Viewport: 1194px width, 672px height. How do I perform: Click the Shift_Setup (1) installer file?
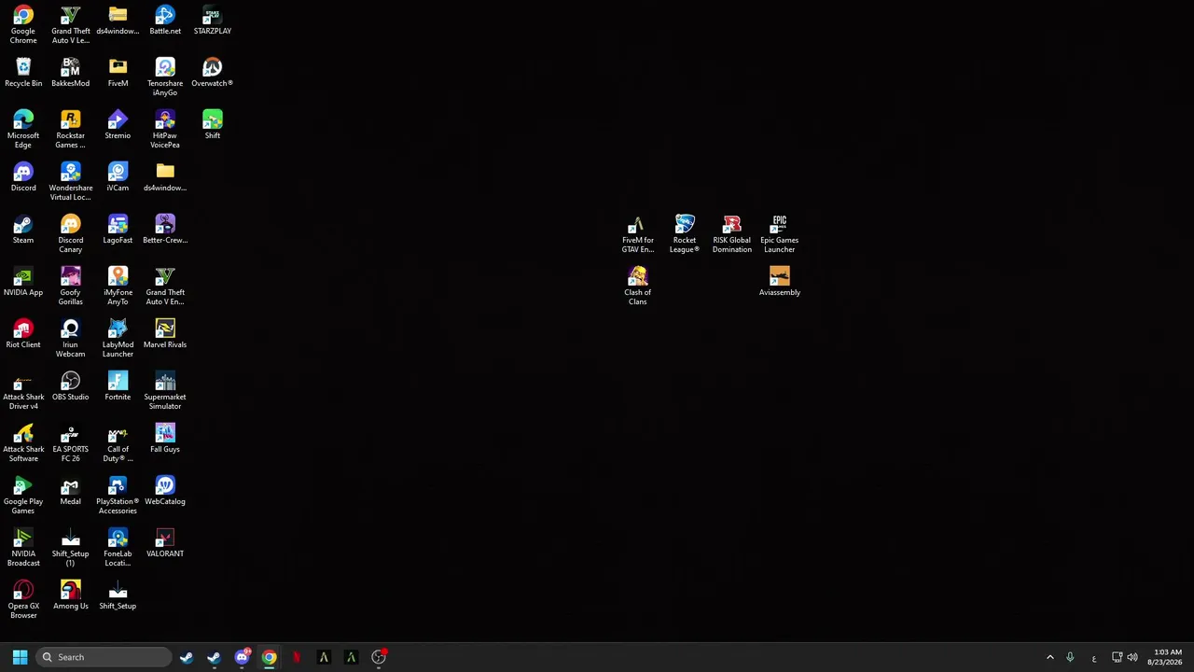coord(71,548)
